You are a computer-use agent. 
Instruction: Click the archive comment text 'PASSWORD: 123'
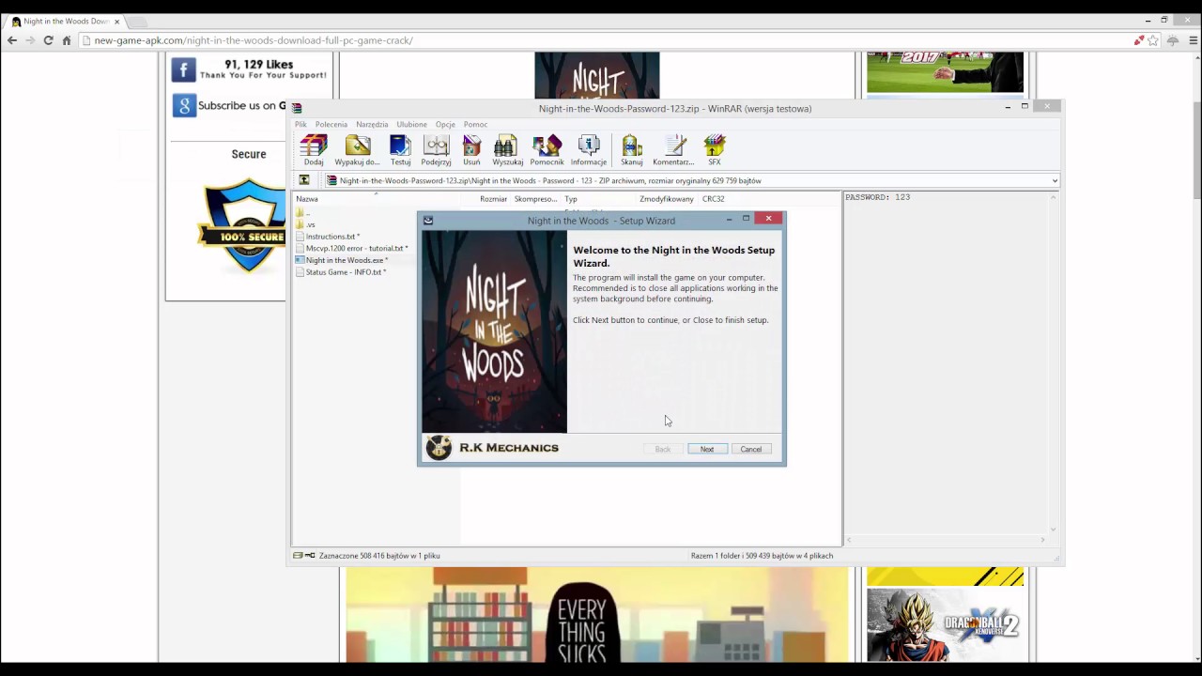point(877,197)
